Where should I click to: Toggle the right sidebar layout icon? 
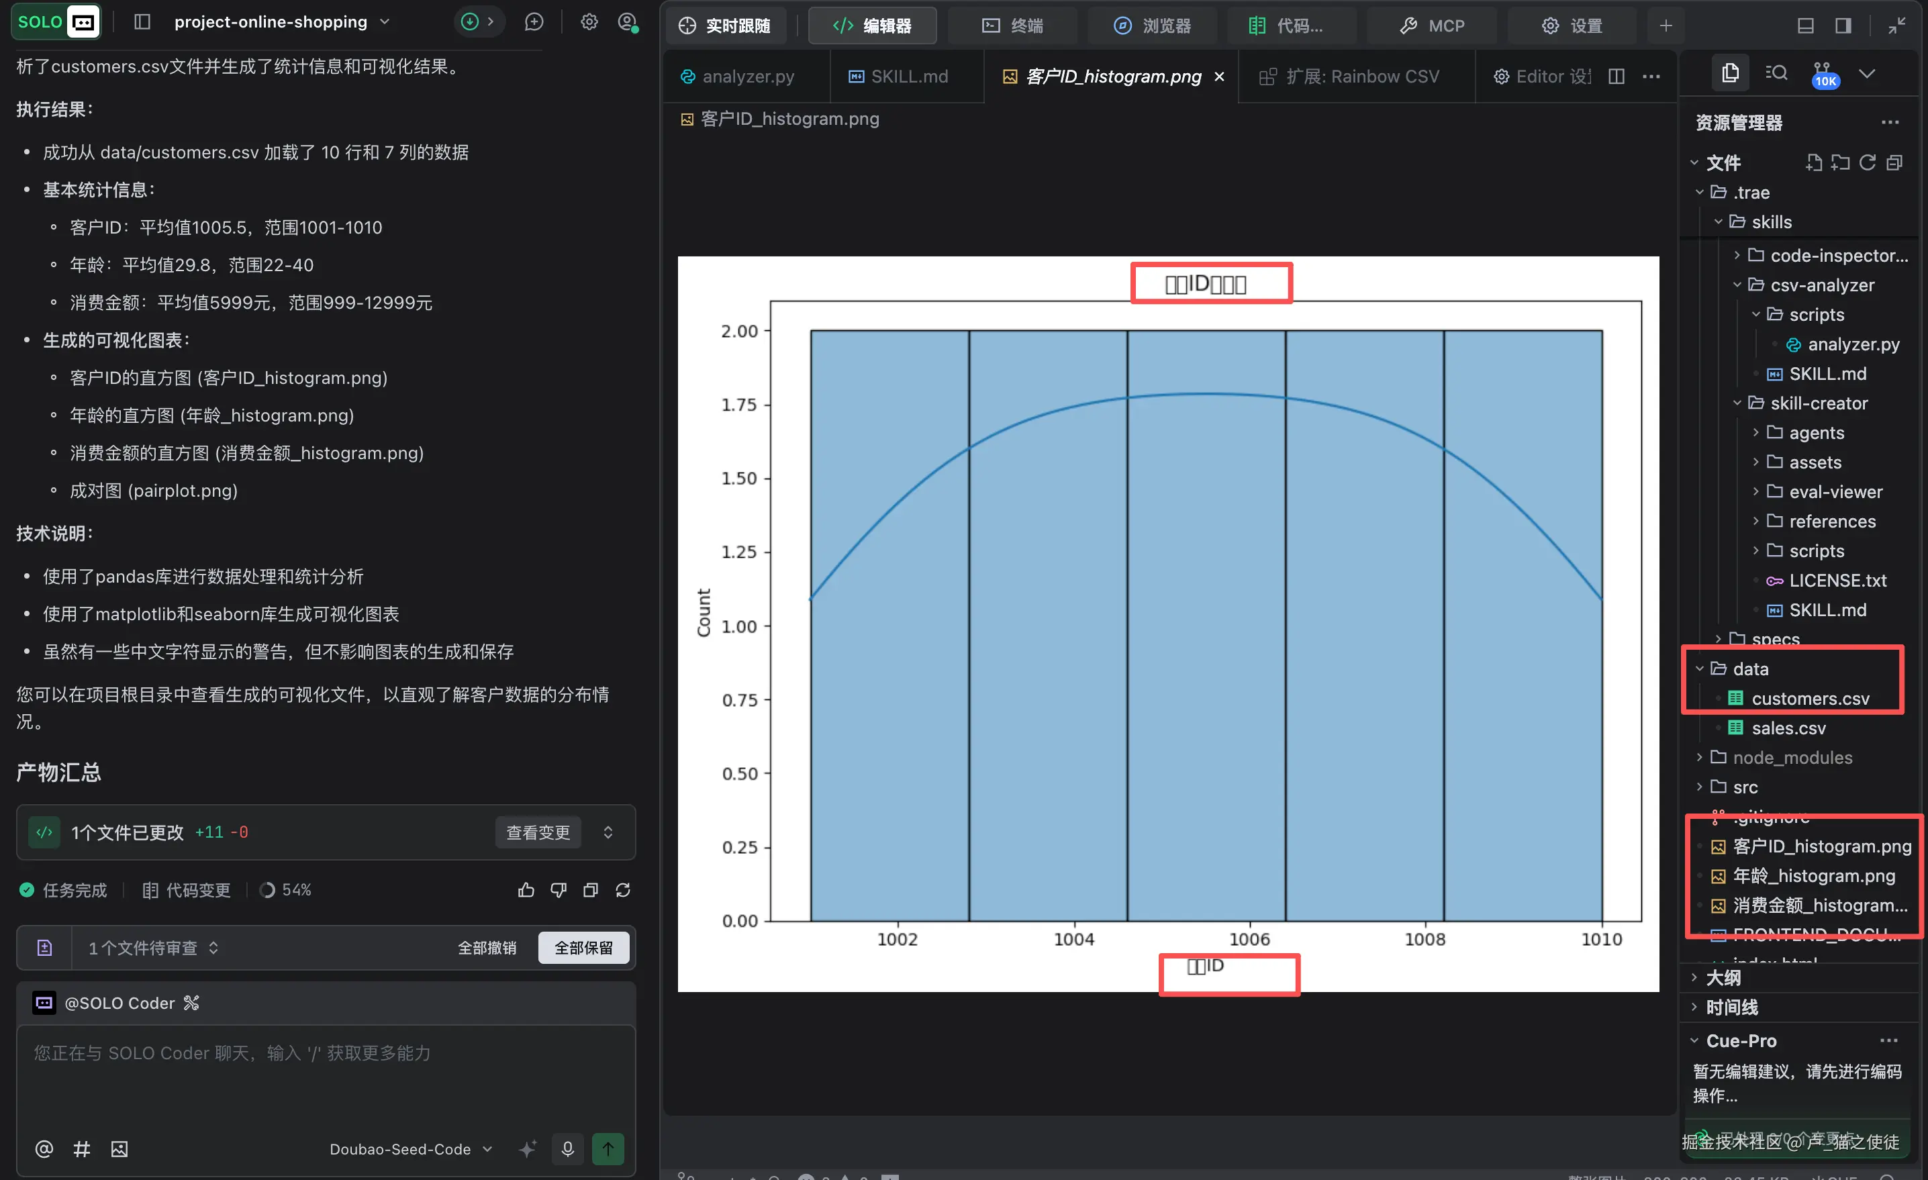pos(1843,26)
